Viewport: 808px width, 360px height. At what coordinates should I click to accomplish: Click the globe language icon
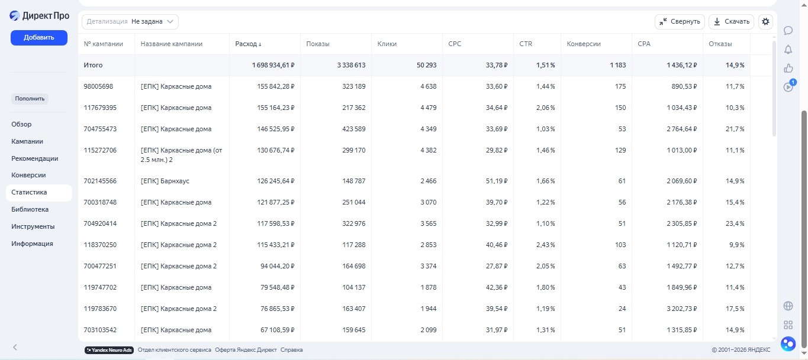[788, 306]
